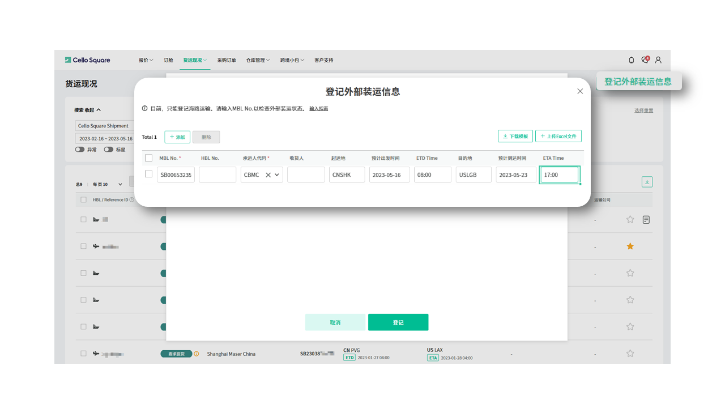Click the gold starred shipment icon

click(x=630, y=246)
